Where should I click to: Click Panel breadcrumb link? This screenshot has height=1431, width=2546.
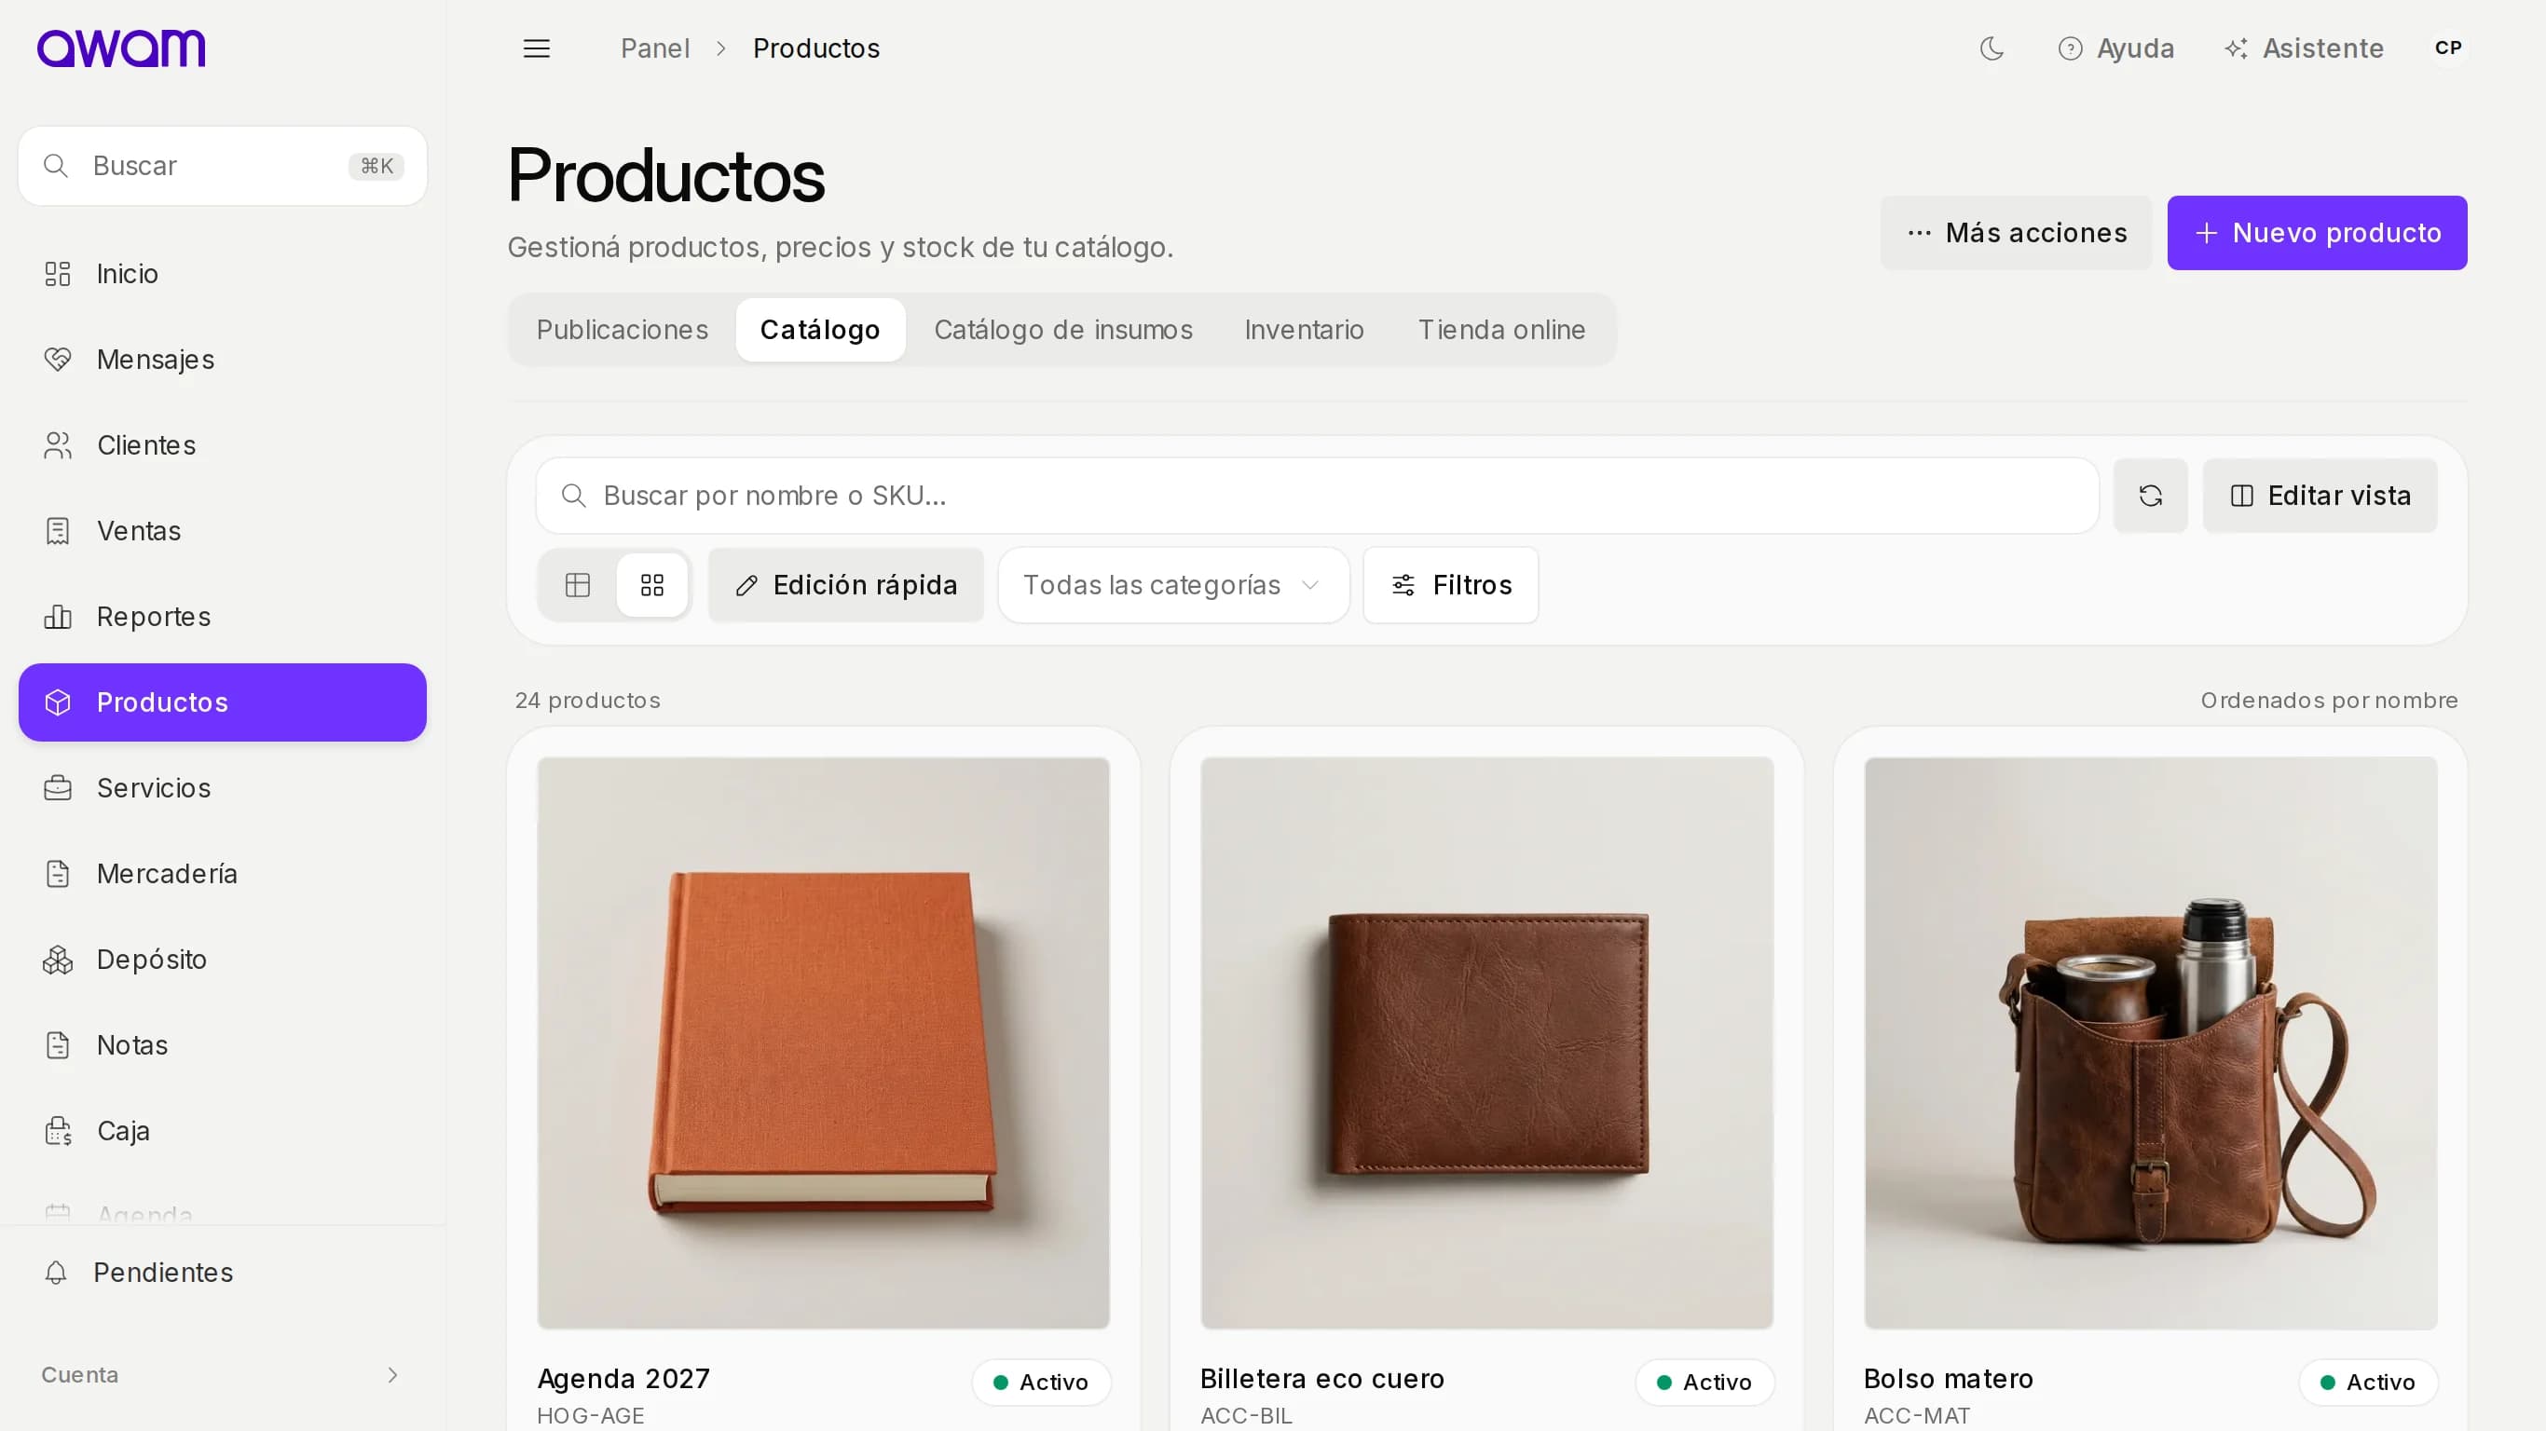(654, 48)
